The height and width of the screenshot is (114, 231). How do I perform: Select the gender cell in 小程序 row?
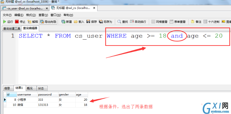(x=67, y=100)
